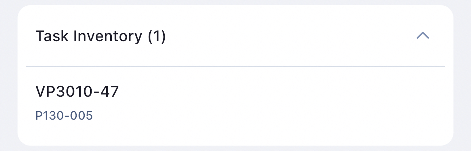Select the blue P130-005 subtitle

(64, 116)
